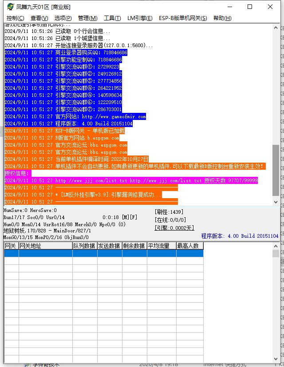Click log line 当前单机插件编译时间:2022年10月27日
This screenshot has width=284, height=367.
tap(77, 159)
